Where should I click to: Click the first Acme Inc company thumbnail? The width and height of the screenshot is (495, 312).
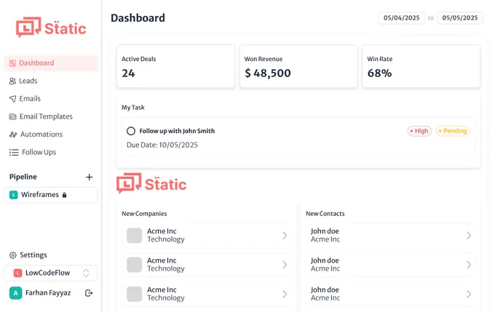pos(134,236)
